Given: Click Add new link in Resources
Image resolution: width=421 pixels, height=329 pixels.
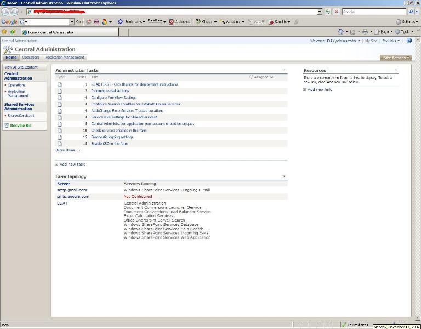Looking at the screenshot, I should (320, 90).
